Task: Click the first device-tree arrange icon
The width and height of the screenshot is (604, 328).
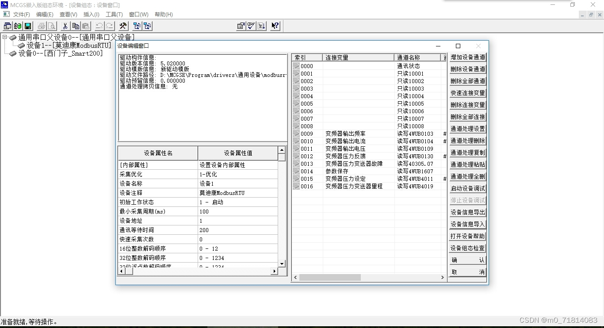Action: pos(137,26)
